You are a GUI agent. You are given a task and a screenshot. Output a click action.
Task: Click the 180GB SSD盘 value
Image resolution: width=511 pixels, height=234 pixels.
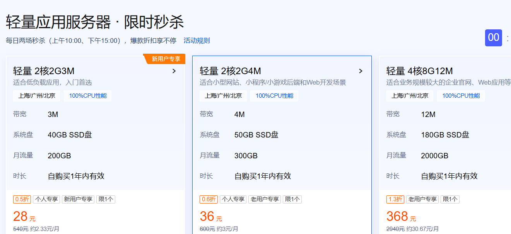pos(445,135)
